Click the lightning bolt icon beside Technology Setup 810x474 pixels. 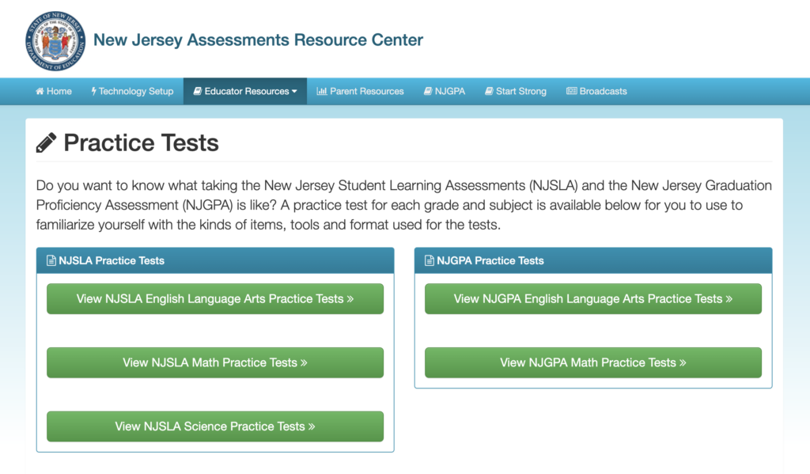pyautogui.click(x=94, y=92)
